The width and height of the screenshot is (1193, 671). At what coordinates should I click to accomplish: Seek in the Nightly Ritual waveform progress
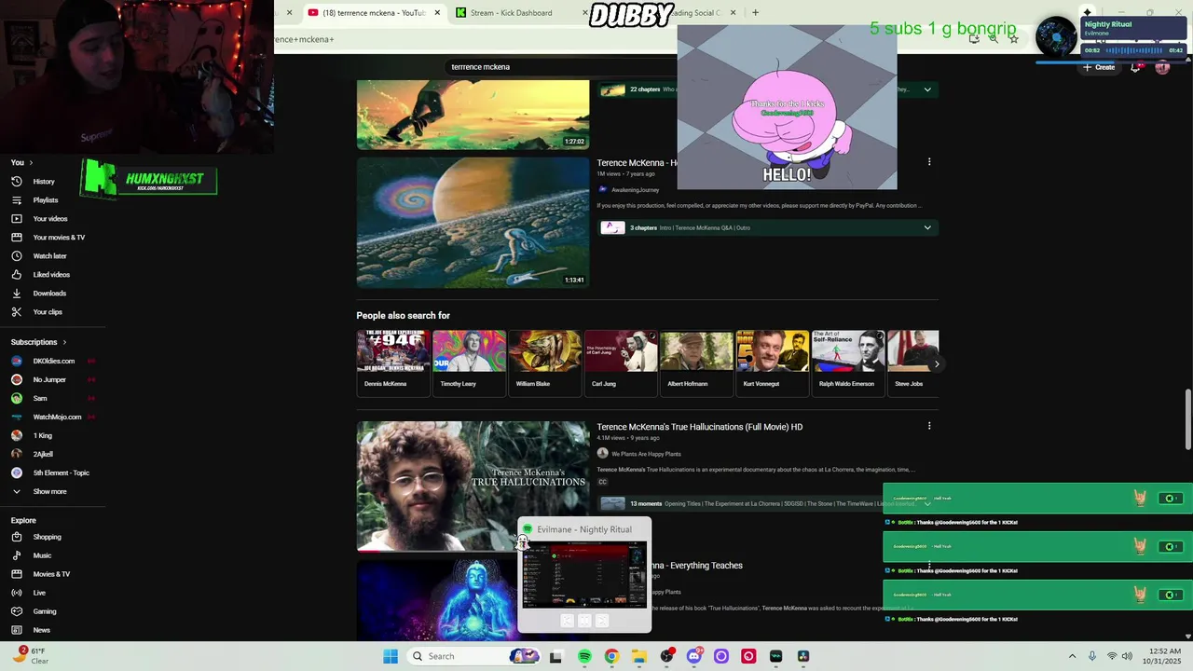pyautogui.click(x=1133, y=50)
